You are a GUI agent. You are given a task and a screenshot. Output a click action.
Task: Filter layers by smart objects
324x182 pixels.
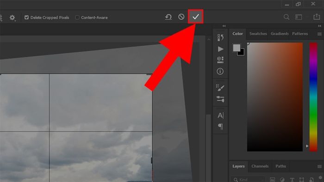click(x=312, y=180)
